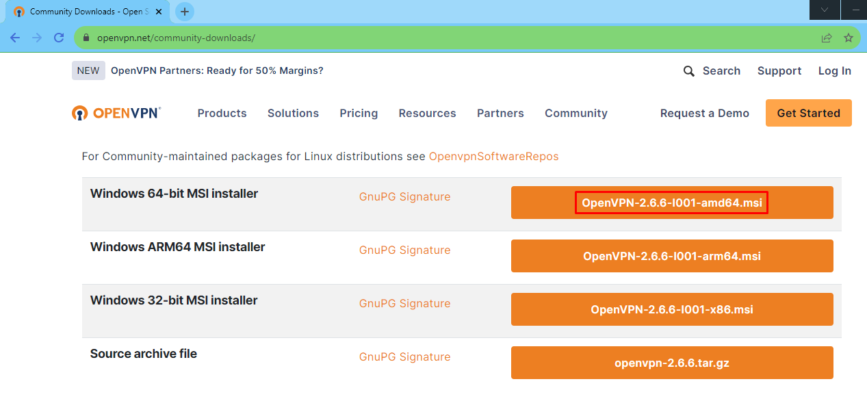This screenshot has height=401, width=867.
Task: Go forward with the browser arrow
Action: (37, 38)
